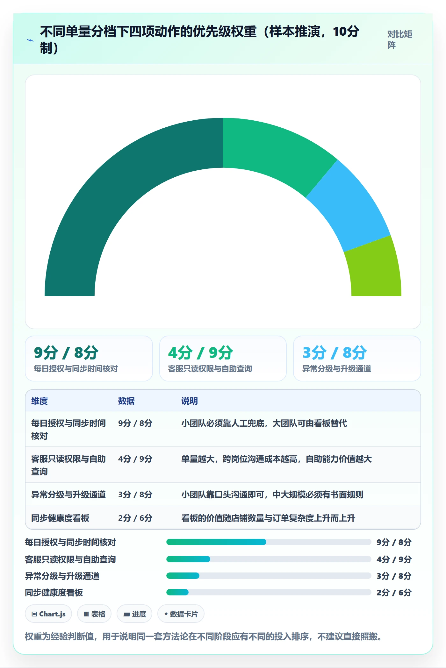
Task: Click progress row label 同步健康度看板
Action: pyautogui.click(x=54, y=593)
